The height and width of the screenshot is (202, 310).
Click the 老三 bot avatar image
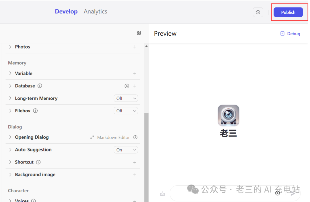pyautogui.click(x=228, y=116)
